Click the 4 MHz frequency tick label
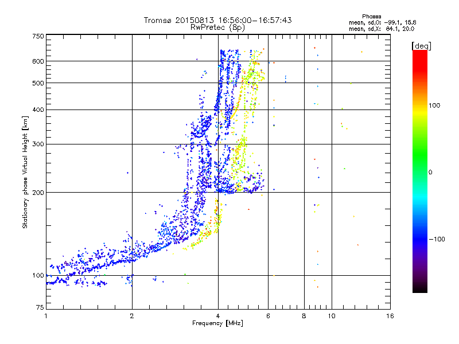 [218, 316]
